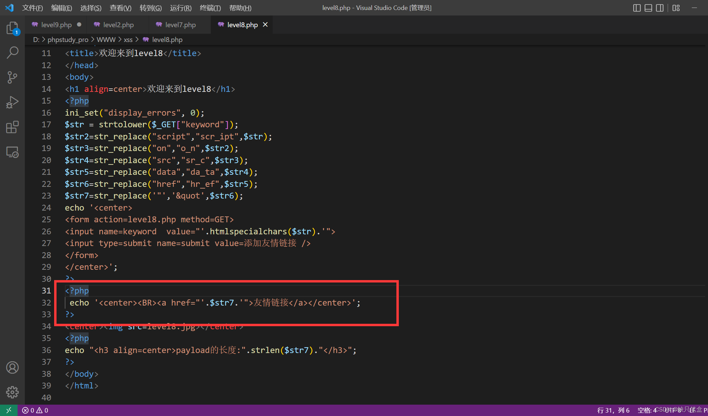Open the Remote Explorer view
This screenshot has height=416, width=708.
click(12, 152)
